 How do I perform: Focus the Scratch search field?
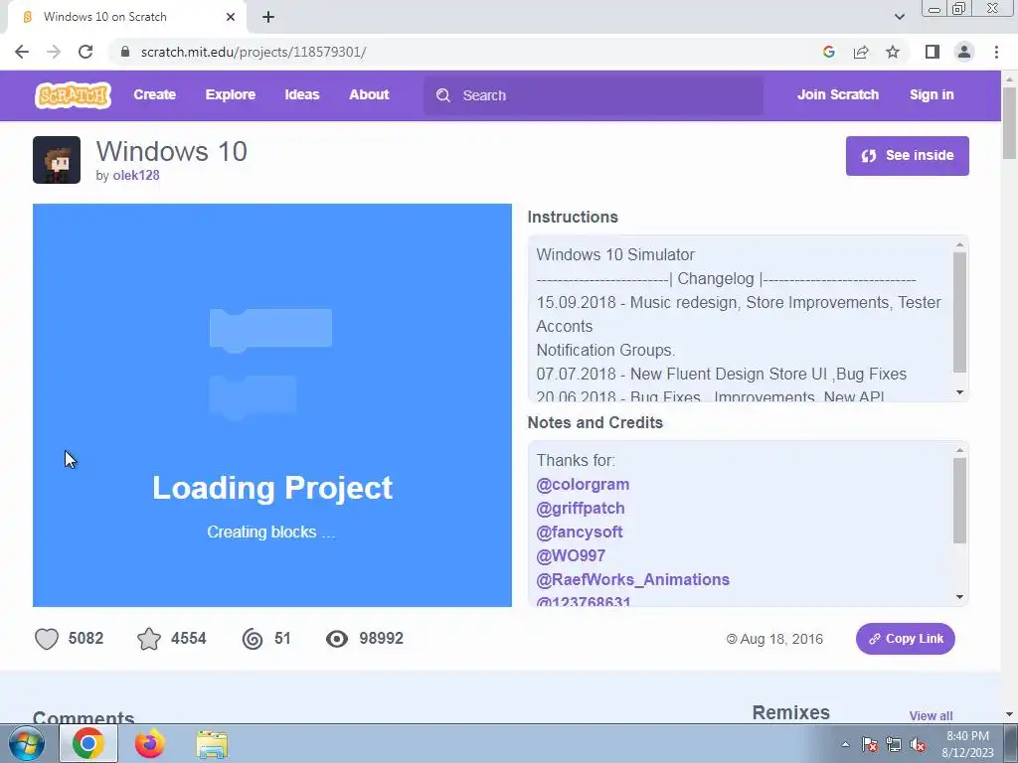(x=594, y=95)
